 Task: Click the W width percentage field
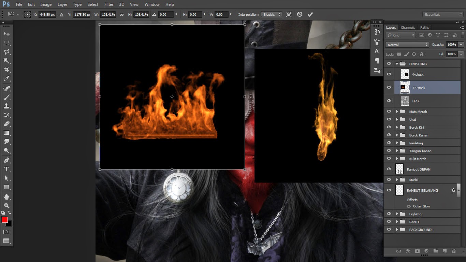pos(108,15)
